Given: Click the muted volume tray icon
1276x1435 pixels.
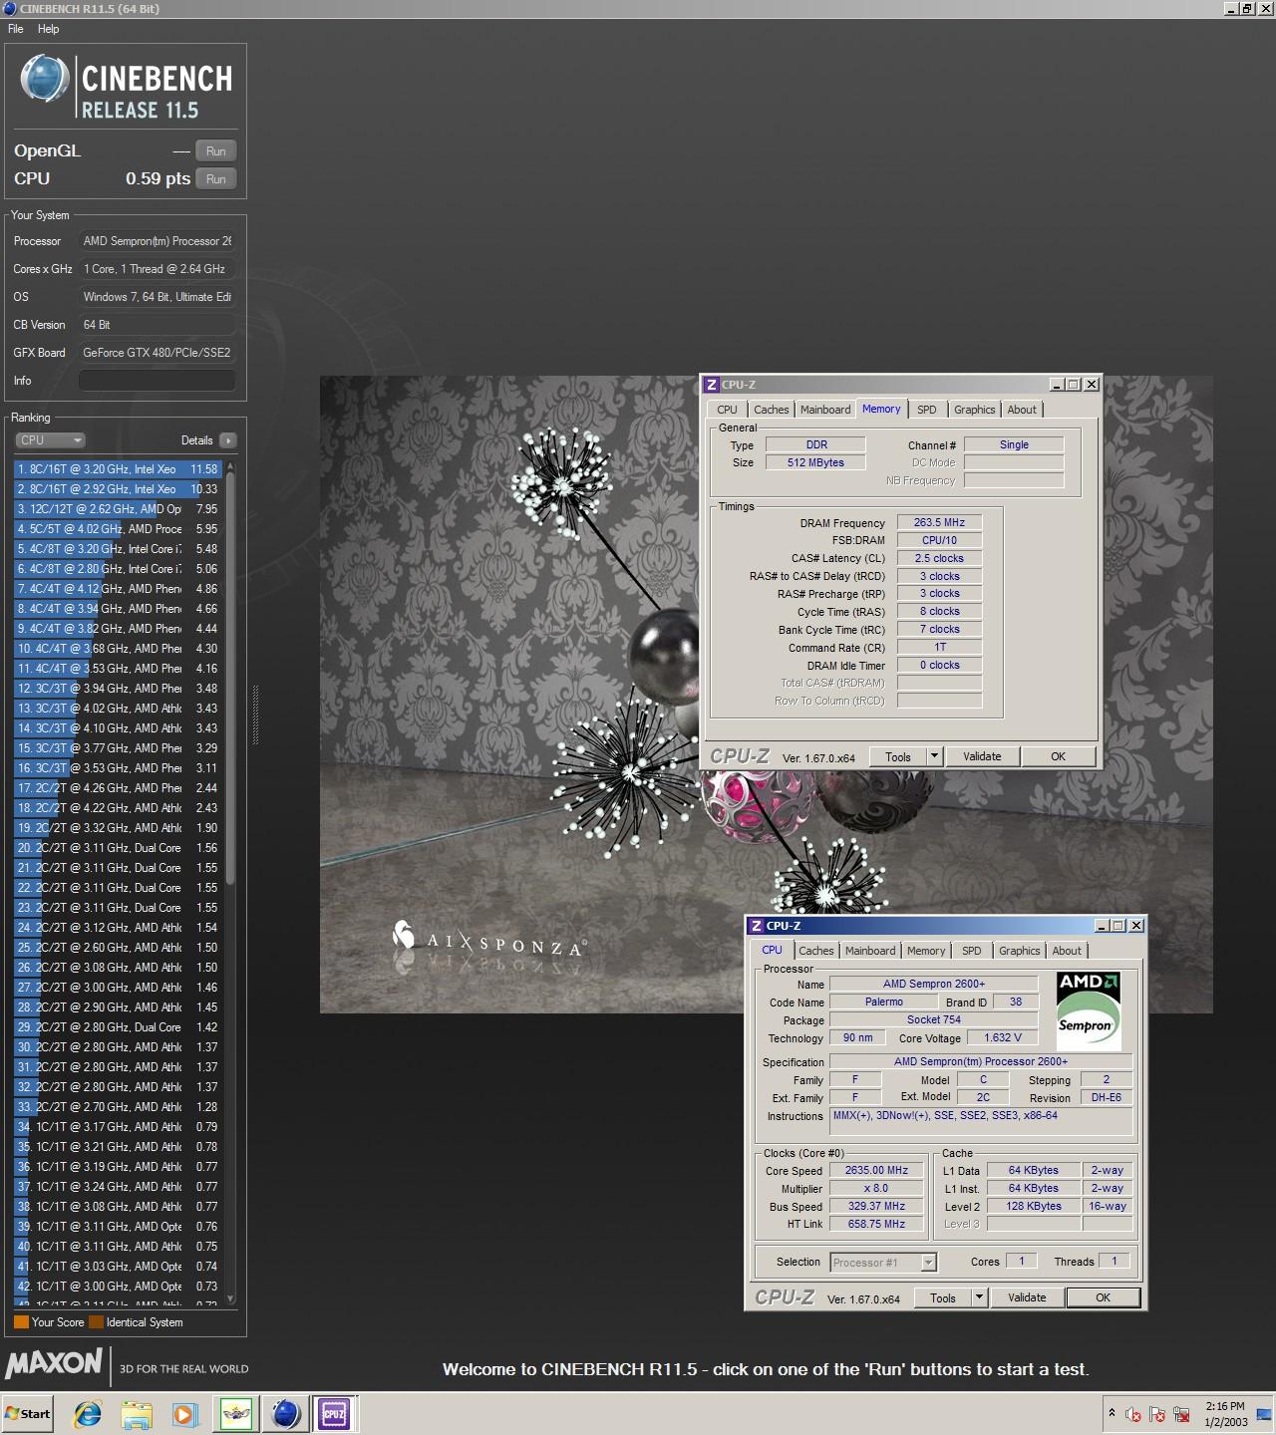Looking at the screenshot, I should tap(1133, 1414).
